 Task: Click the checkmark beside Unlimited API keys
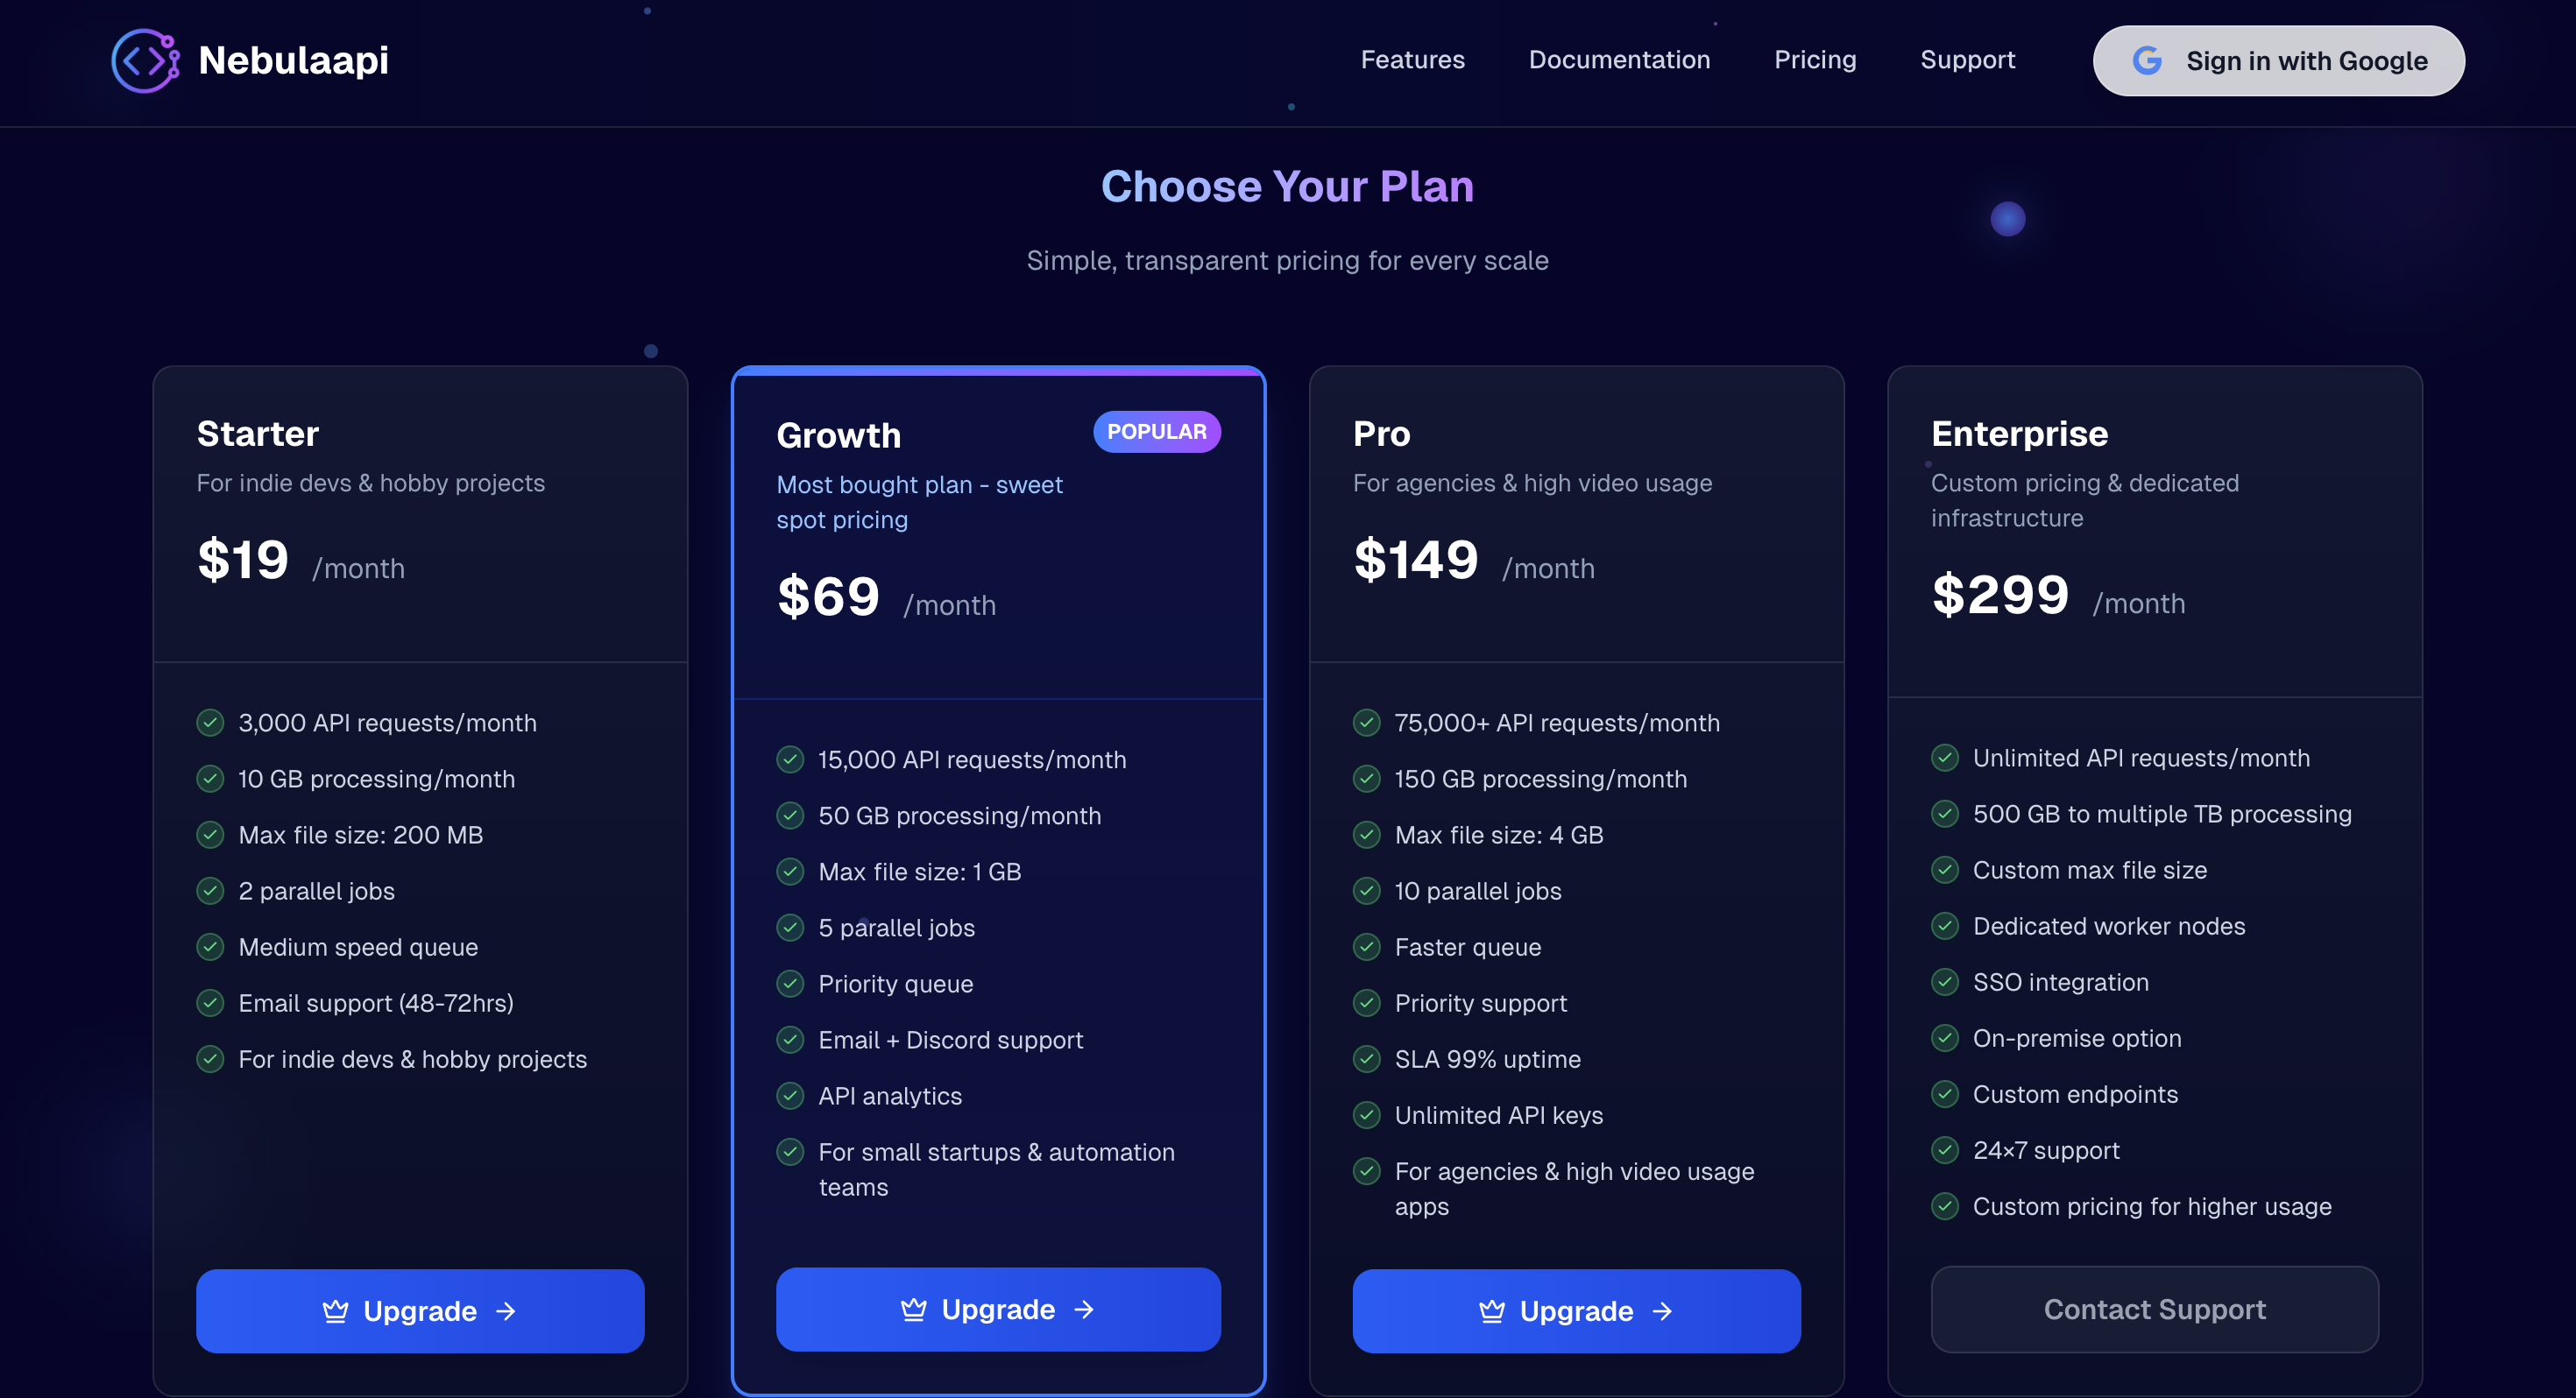point(1367,1115)
